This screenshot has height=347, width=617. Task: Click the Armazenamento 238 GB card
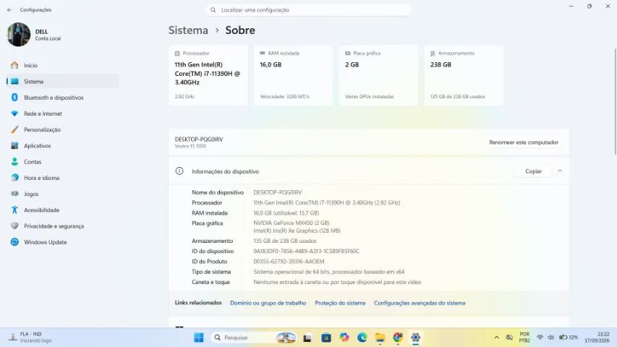(464, 75)
